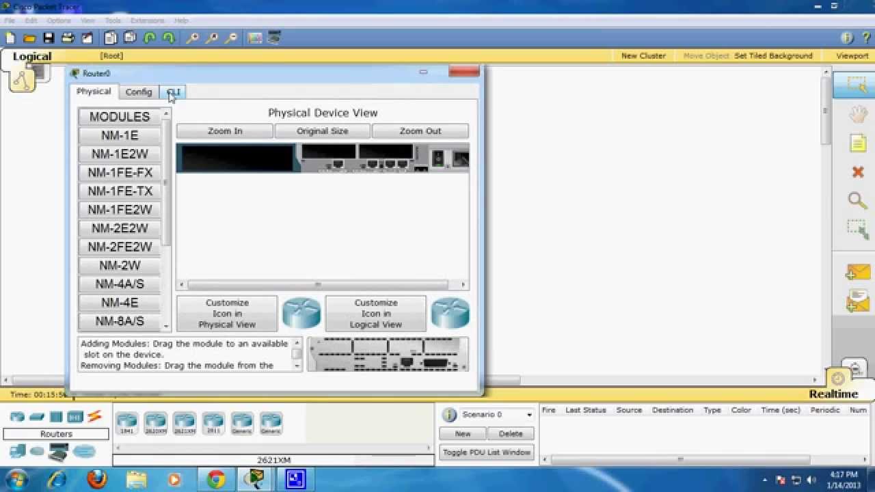Click the New file icon in toolbar

tap(10, 38)
